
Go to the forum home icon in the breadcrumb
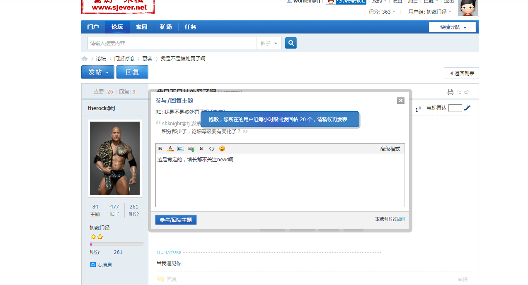point(85,59)
